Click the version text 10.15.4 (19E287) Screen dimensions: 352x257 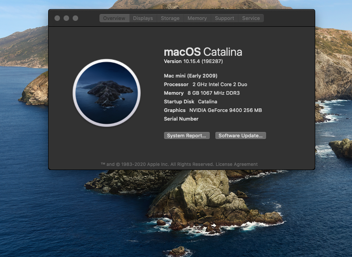(x=203, y=61)
